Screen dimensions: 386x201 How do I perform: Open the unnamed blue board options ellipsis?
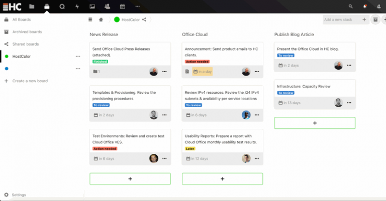pos(78,69)
